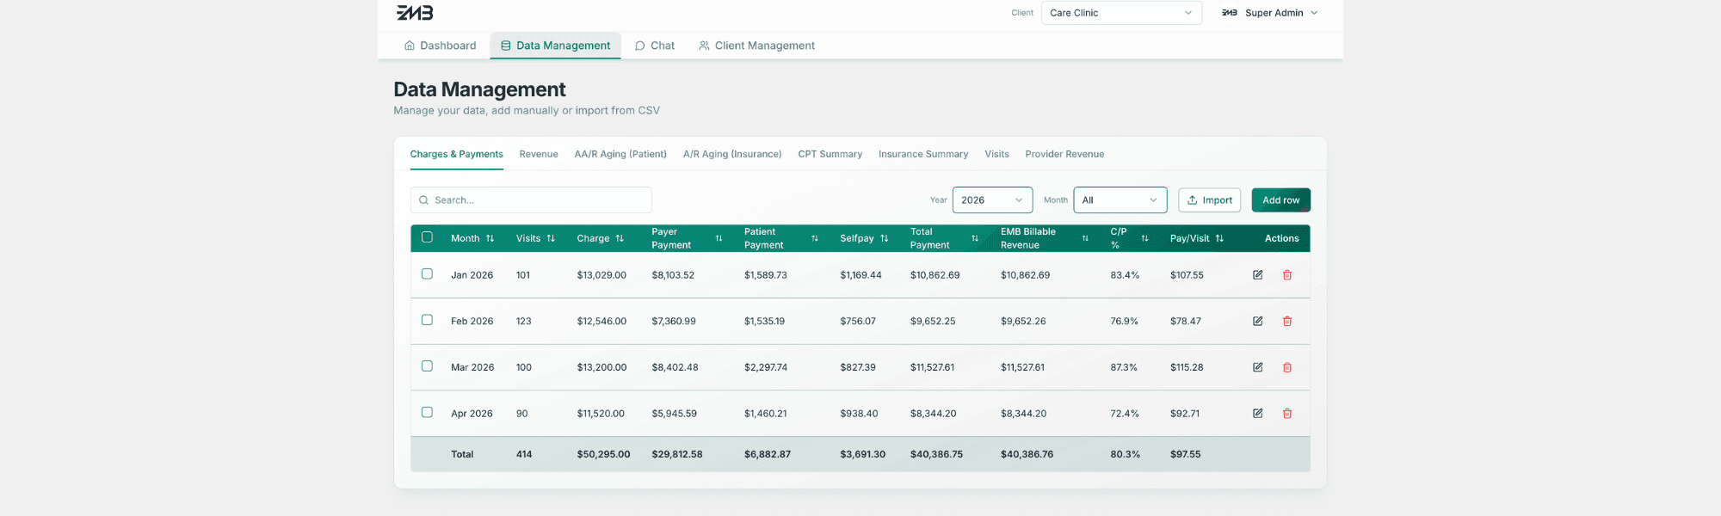Sort by Charge column arrows
The height and width of the screenshot is (516, 1721).
620,238
